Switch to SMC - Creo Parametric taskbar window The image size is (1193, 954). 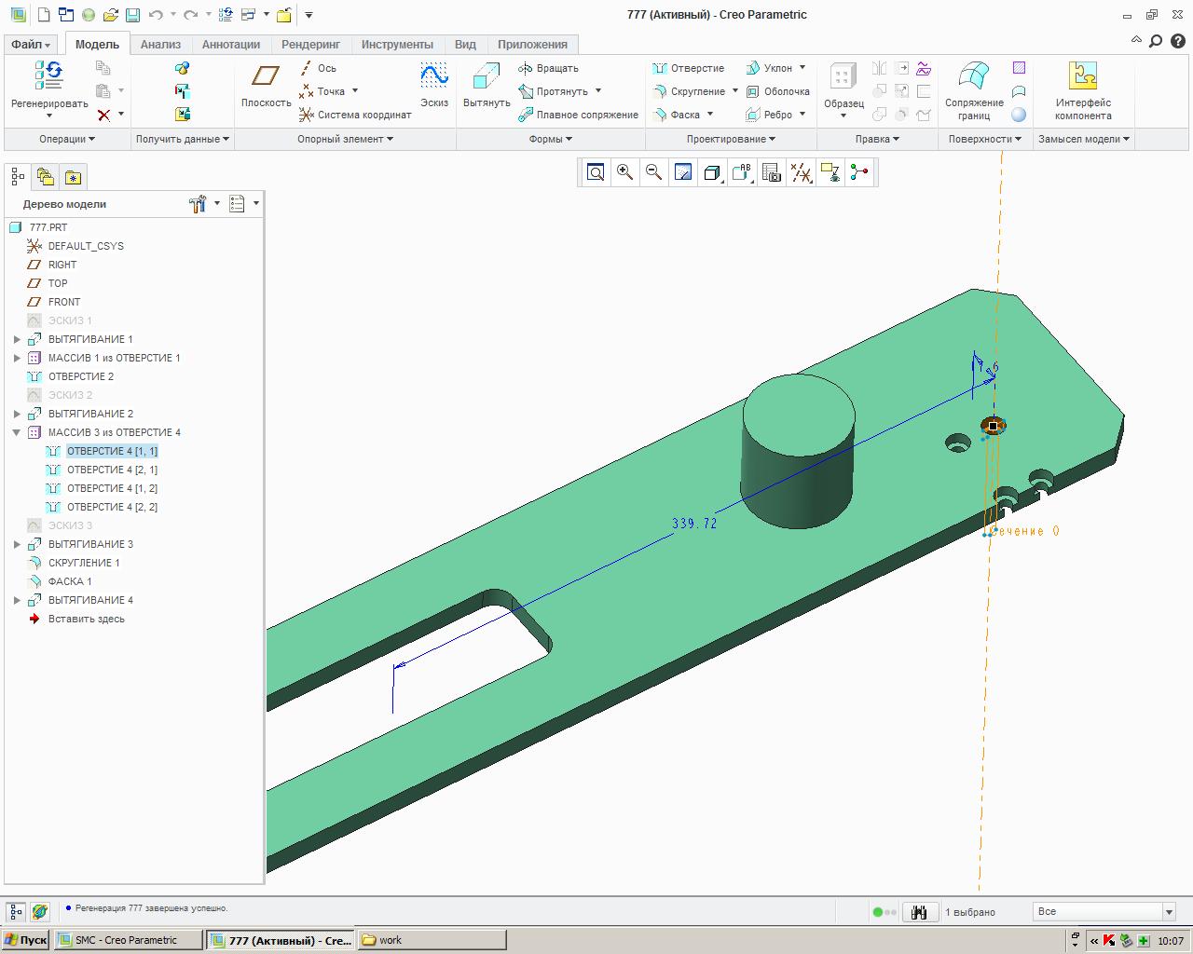coord(128,940)
